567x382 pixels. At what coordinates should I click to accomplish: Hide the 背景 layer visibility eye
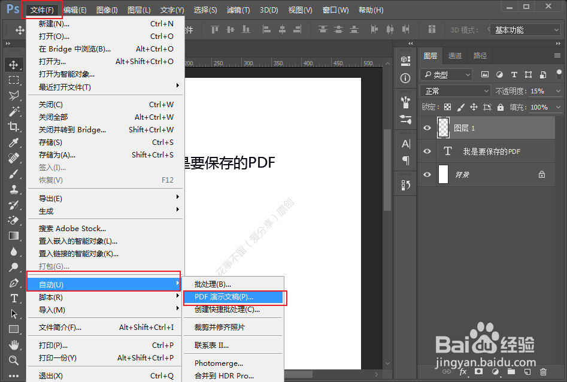point(427,173)
